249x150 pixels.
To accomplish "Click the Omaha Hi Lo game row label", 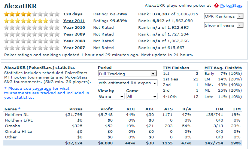I will pos(19,132).
